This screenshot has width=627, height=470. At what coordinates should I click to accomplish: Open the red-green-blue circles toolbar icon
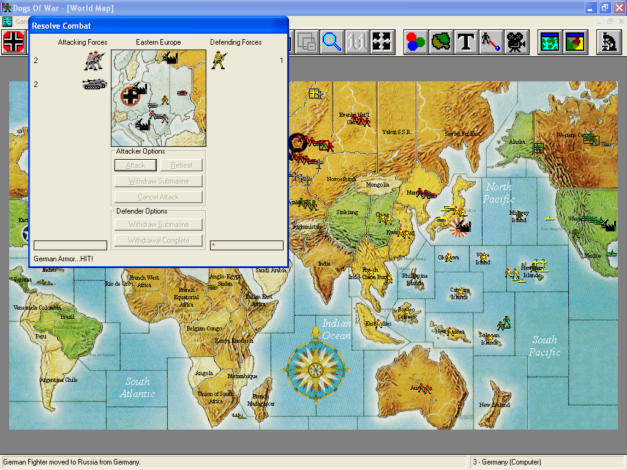click(x=416, y=42)
